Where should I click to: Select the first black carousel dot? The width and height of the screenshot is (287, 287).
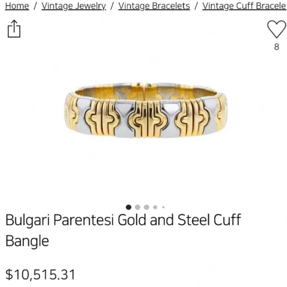129,207
